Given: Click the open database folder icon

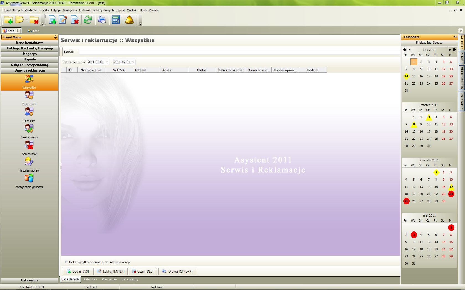Looking at the screenshot, I should click(x=20, y=20).
